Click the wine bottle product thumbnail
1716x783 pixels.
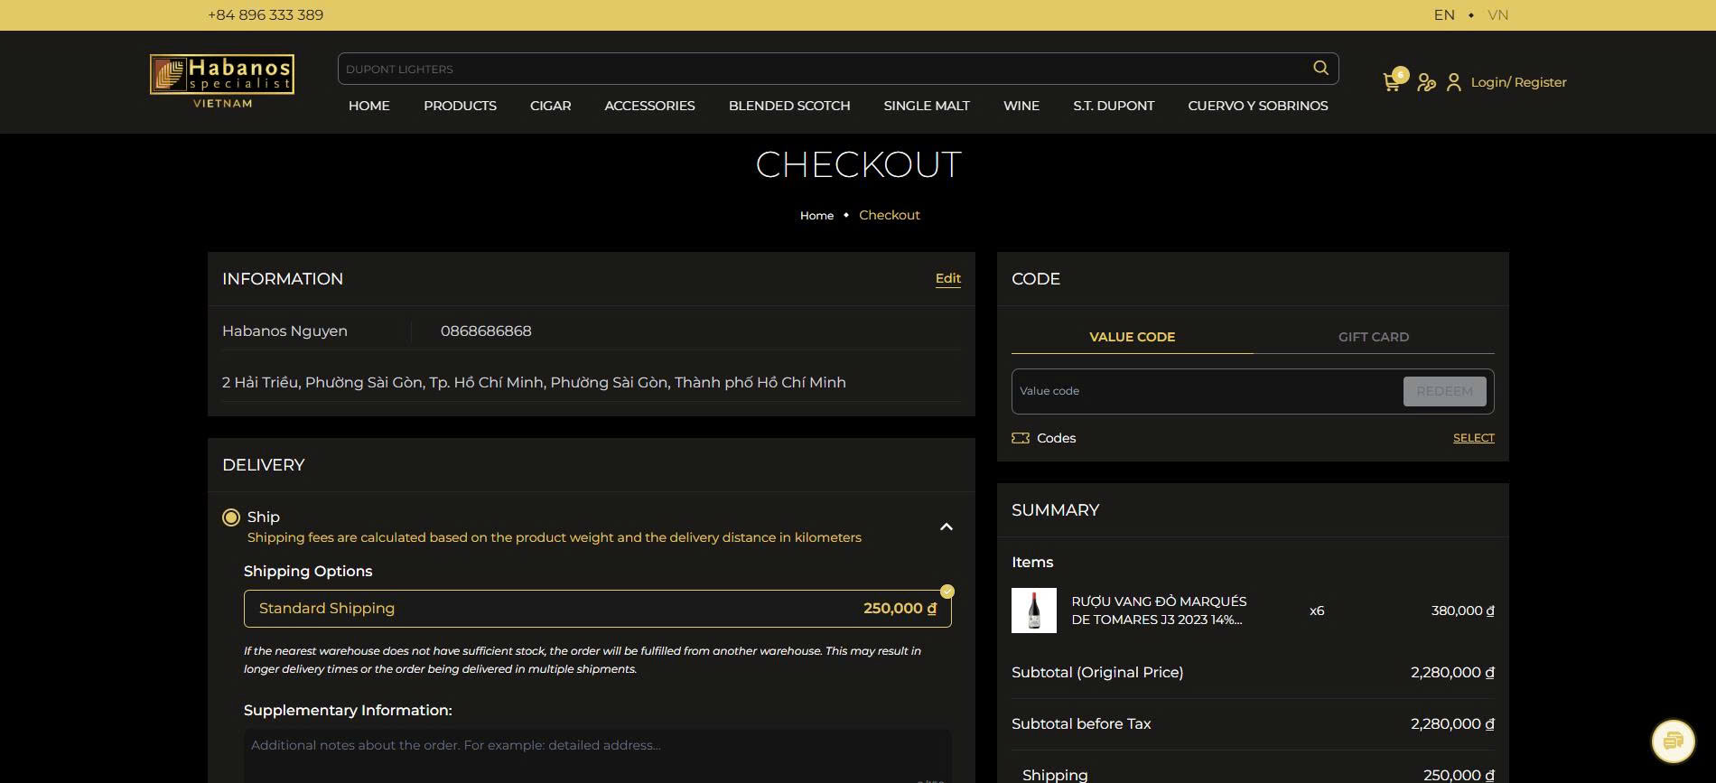click(1034, 611)
